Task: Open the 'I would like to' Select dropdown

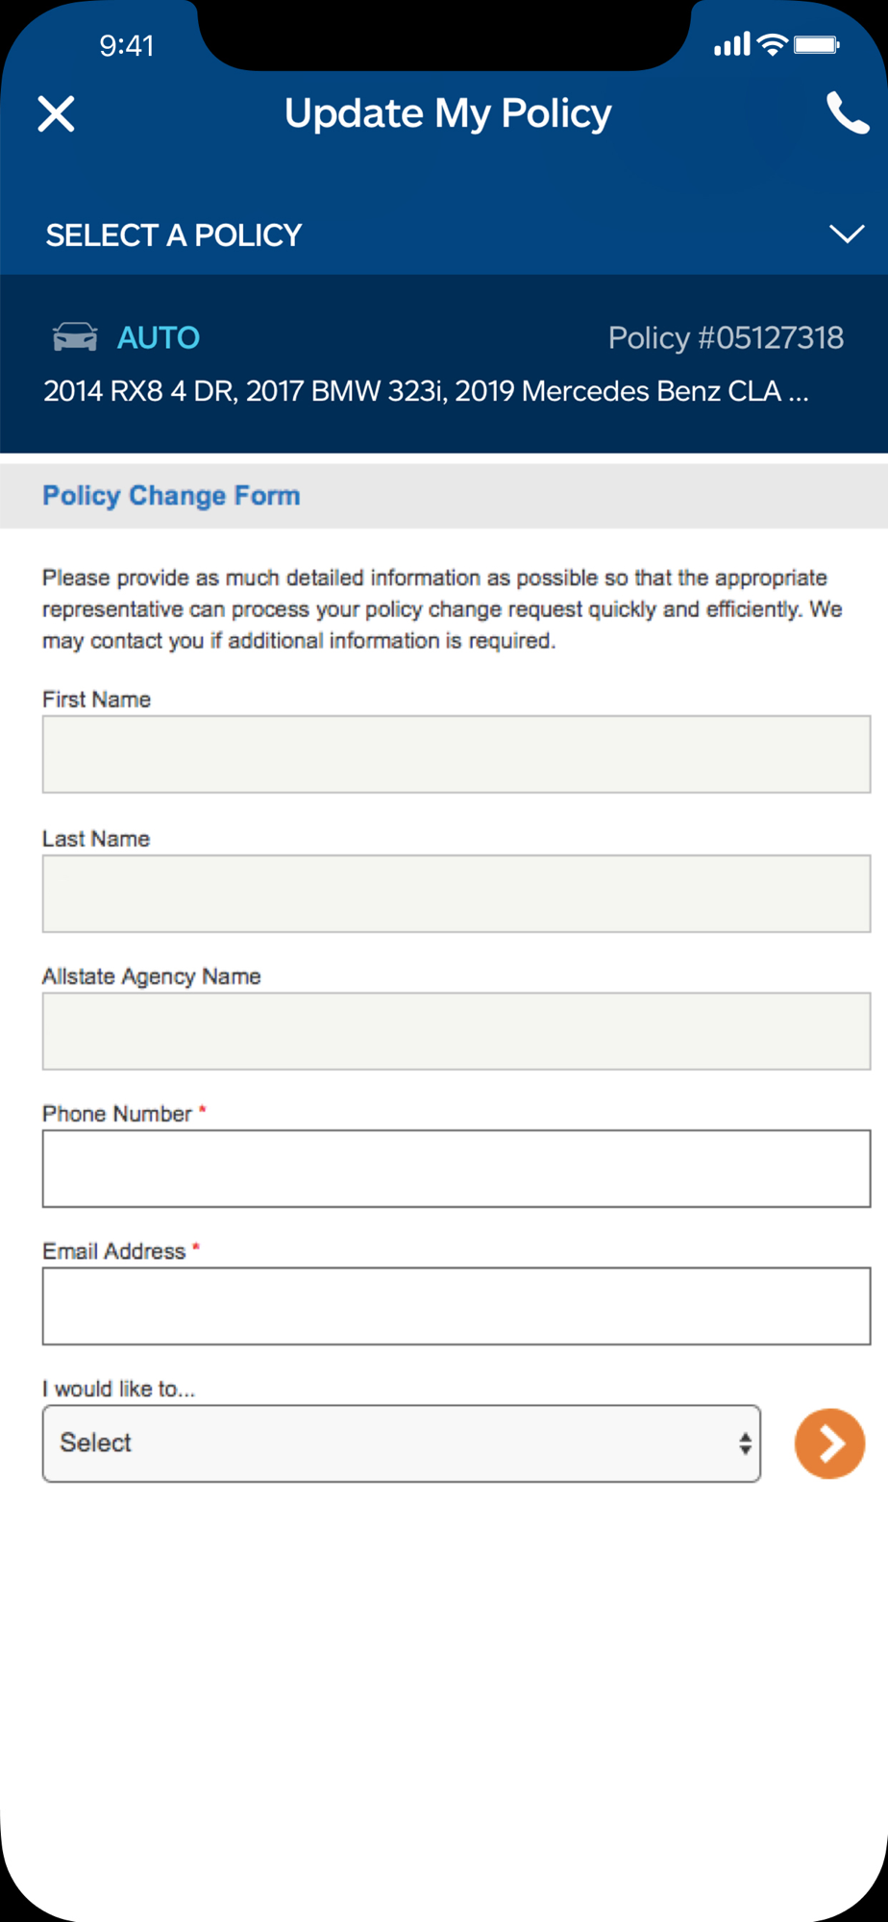Action: (x=402, y=1443)
